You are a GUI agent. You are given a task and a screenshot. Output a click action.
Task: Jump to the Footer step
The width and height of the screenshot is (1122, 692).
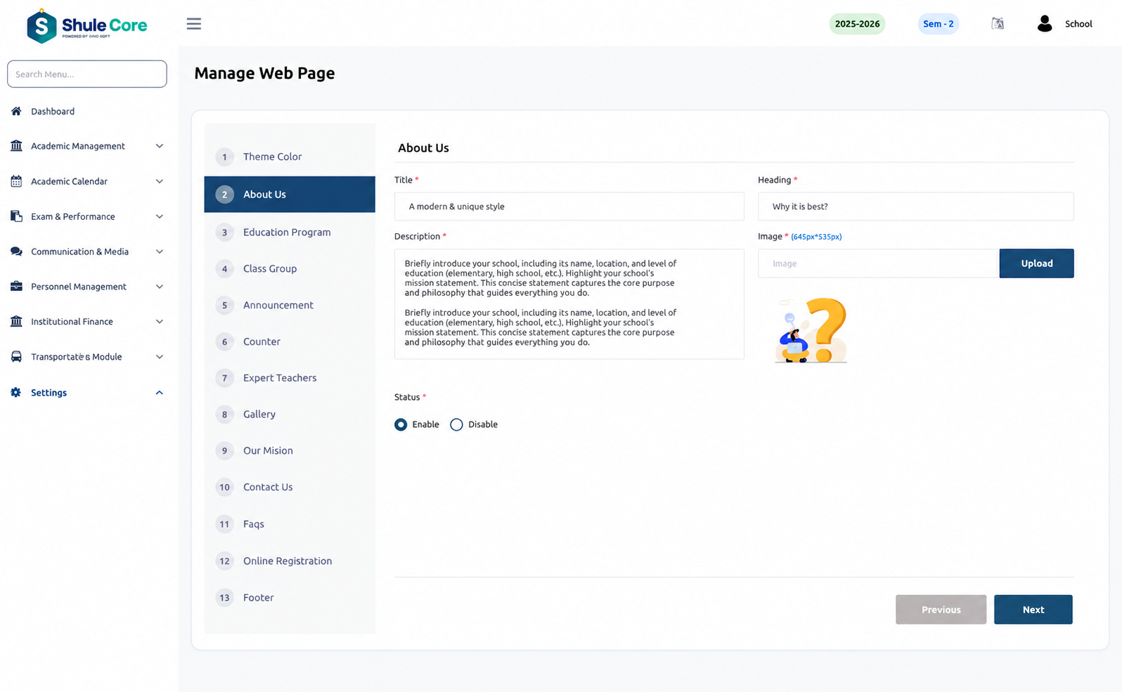[290, 598]
